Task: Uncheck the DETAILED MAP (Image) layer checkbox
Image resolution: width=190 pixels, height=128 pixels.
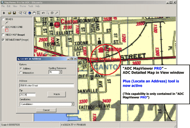Action: click(x=3, y=40)
